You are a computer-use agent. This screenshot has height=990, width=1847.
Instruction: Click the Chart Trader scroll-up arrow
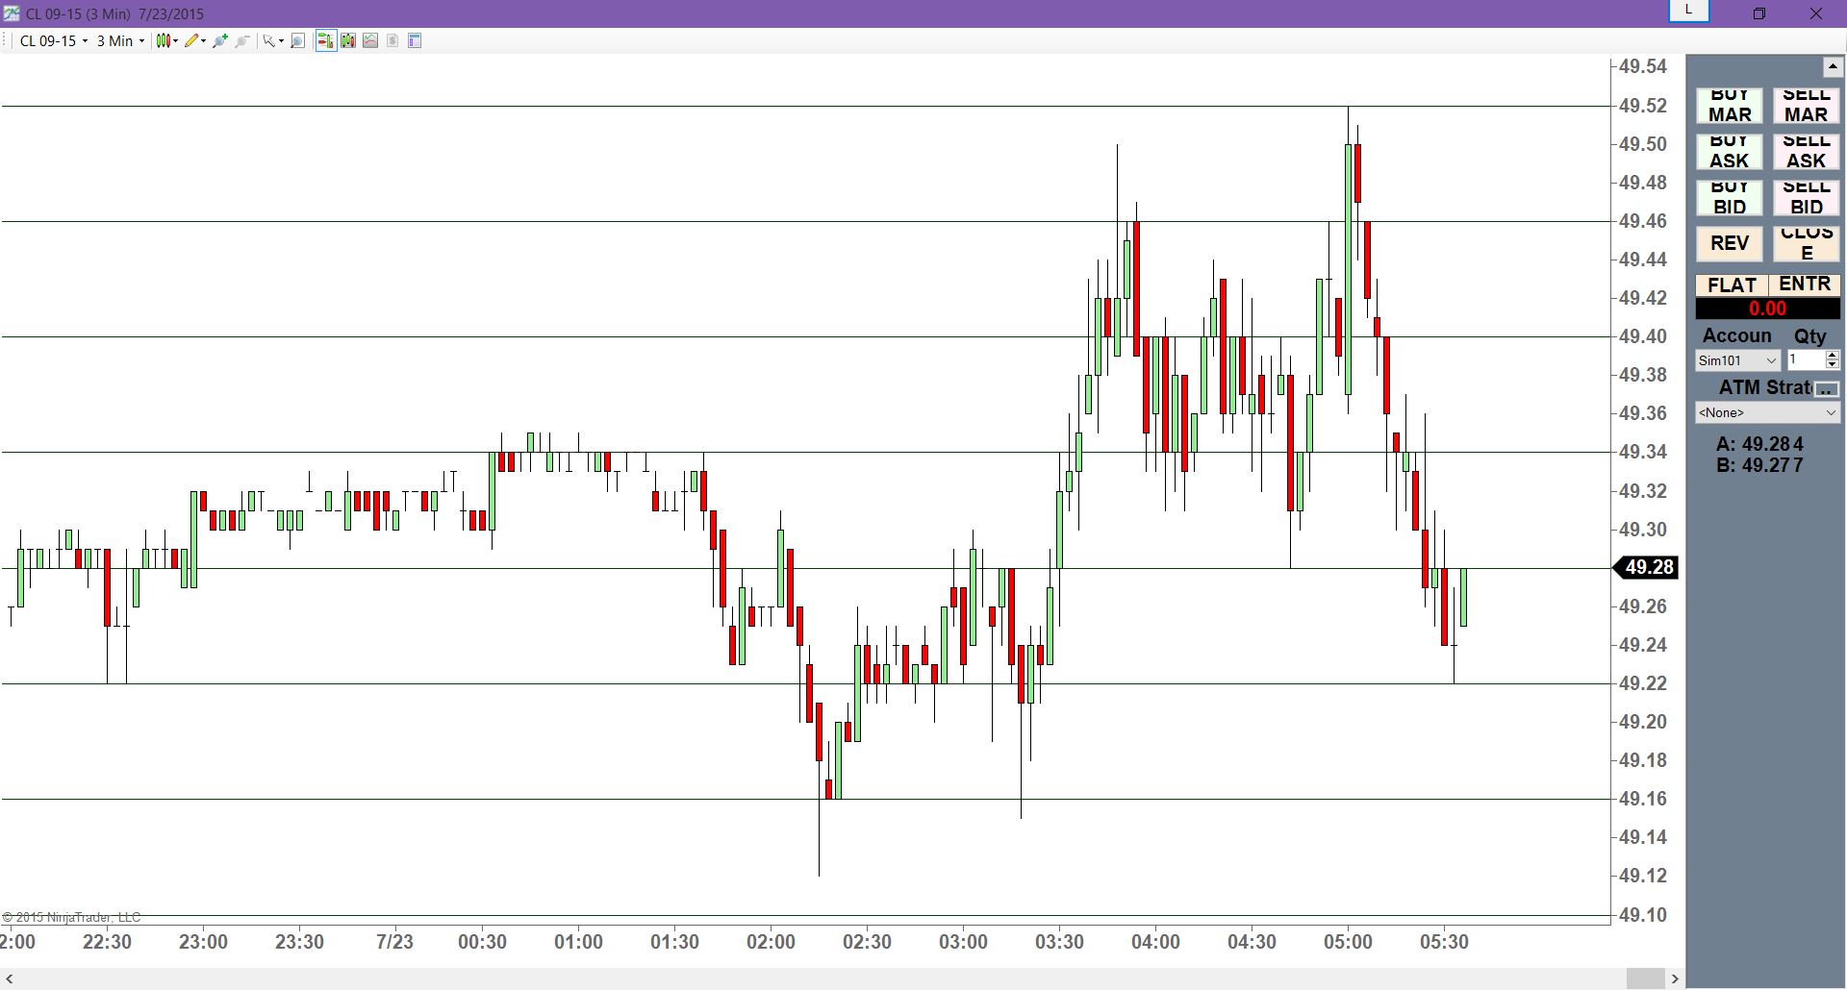coord(1833,66)
